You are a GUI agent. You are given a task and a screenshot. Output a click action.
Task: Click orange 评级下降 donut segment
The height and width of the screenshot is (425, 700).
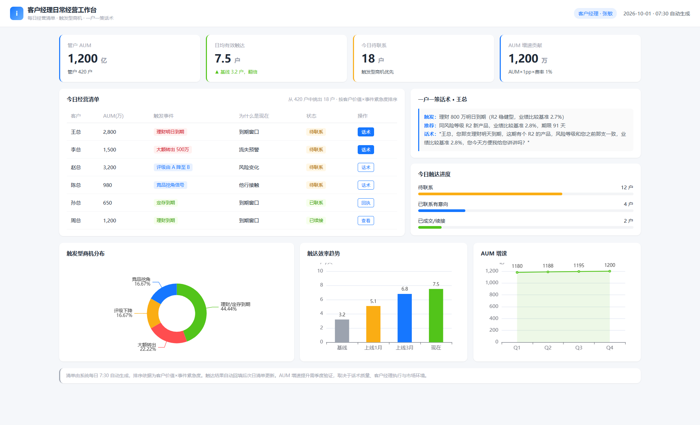[153, 314]
